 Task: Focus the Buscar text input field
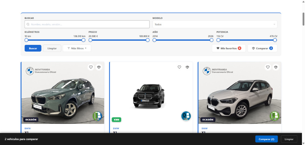coord(87,24)
